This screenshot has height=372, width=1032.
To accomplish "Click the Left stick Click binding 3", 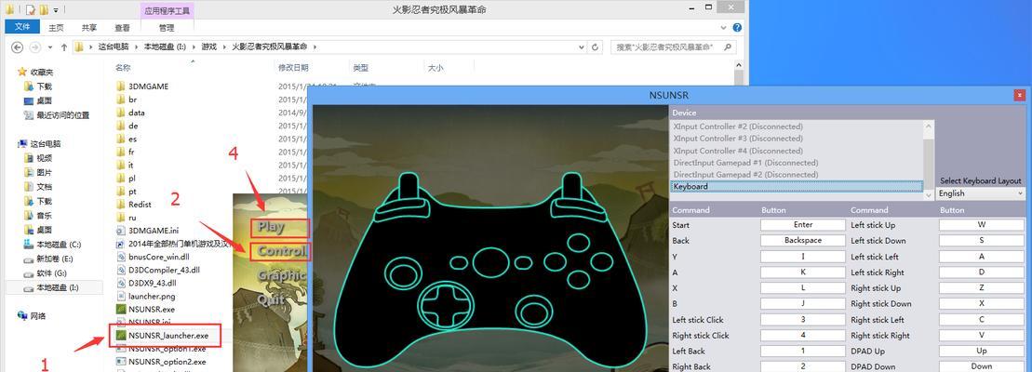I will [x=802, y=319].
